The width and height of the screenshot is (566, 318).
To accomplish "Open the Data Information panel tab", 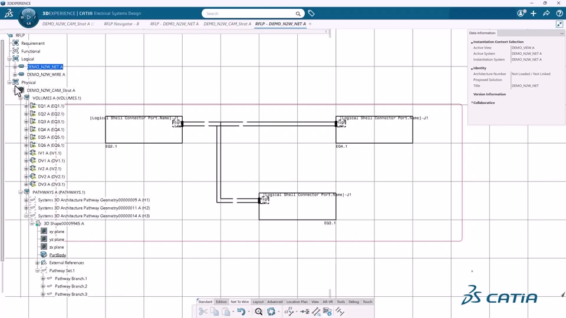I will coord(482,33).
